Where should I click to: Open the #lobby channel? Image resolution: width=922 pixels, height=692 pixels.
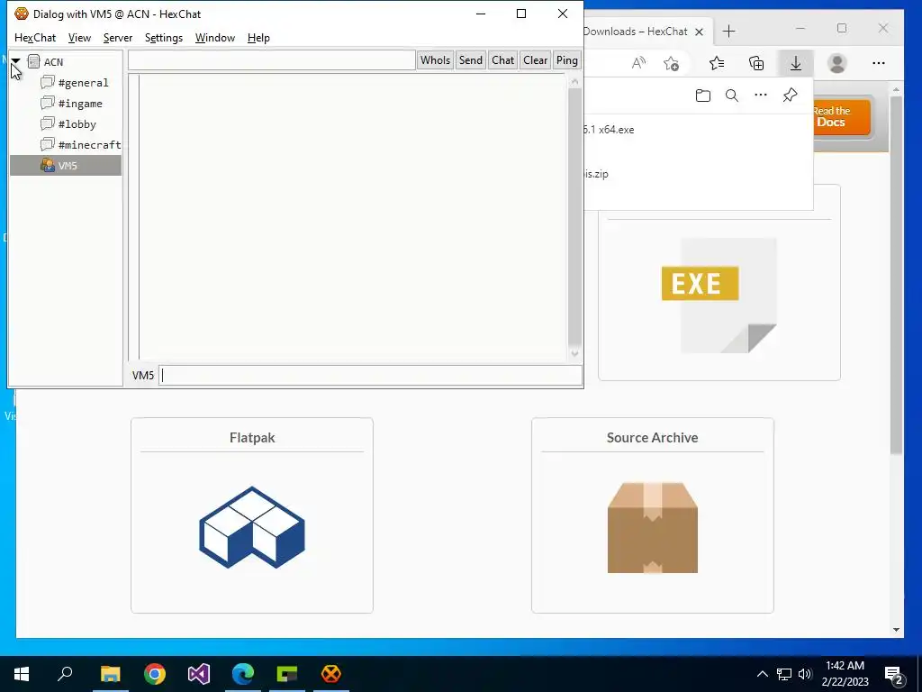pos(77,124)
